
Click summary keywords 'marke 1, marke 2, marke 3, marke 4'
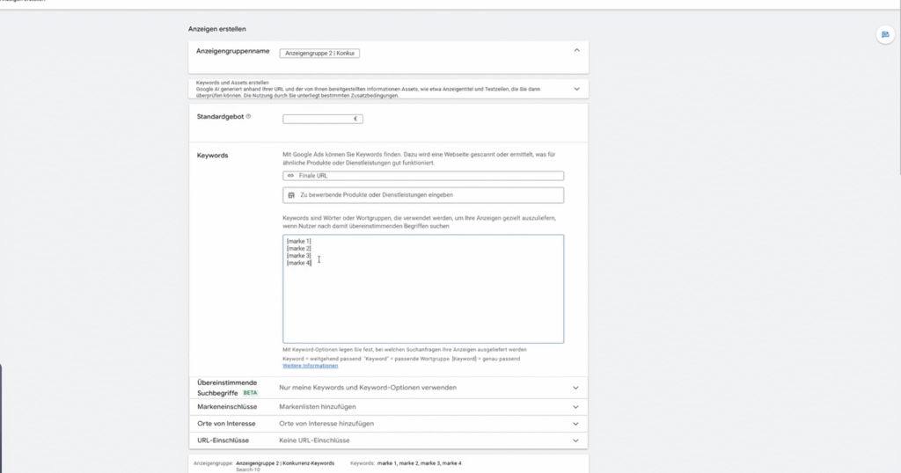pos(420,463)
